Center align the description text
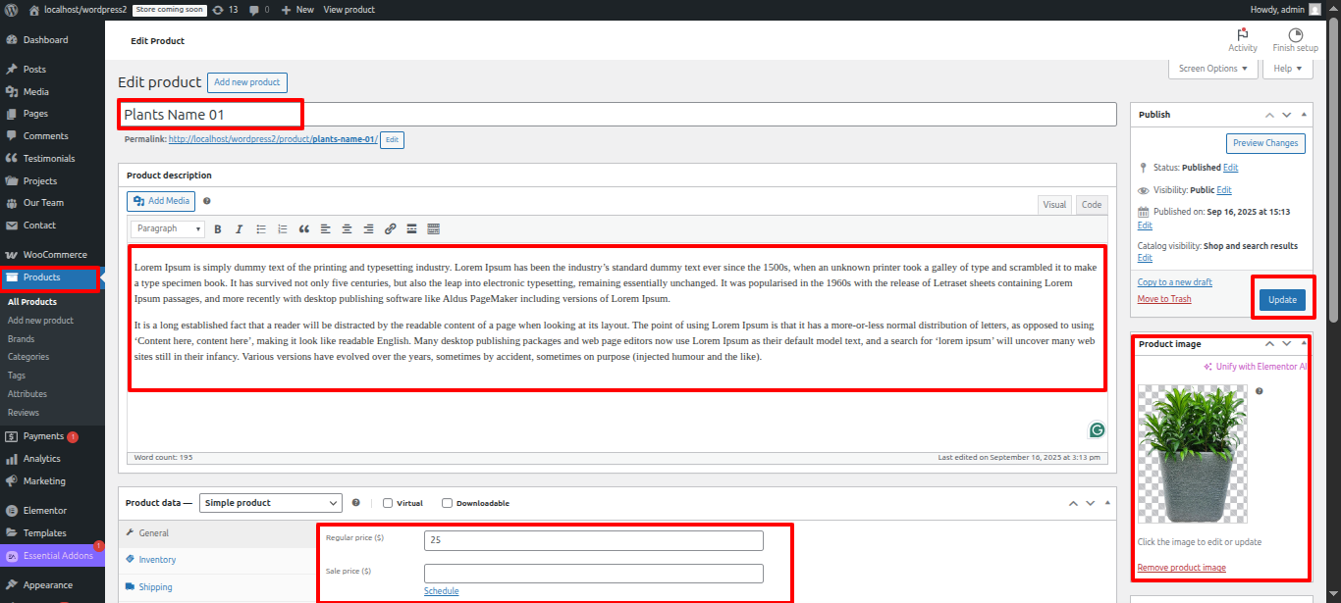Image resolution: width=1341 pixels, height=603 pixels. point(347,229)
